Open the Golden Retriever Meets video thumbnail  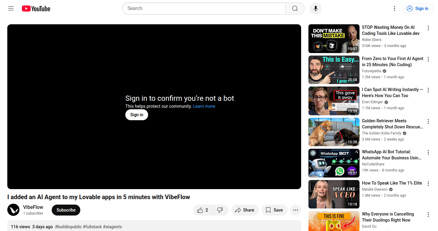[334, 132]
